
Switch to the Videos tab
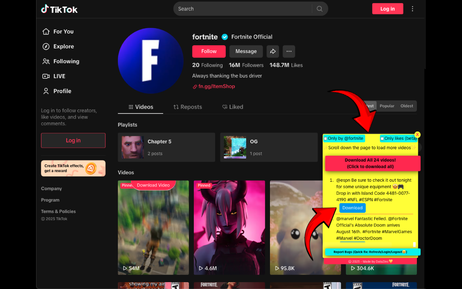(140, 107)
